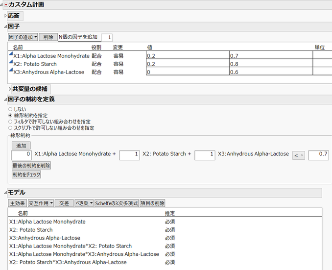Open the 交互作用 dropdown button
Screen dimensions: 332x270
click(x=41, y=203)
